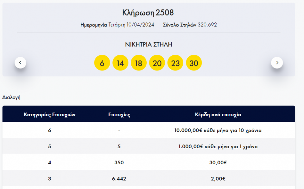
Task: Click the Επιτυχίες column header
Action: coord(119,115)
